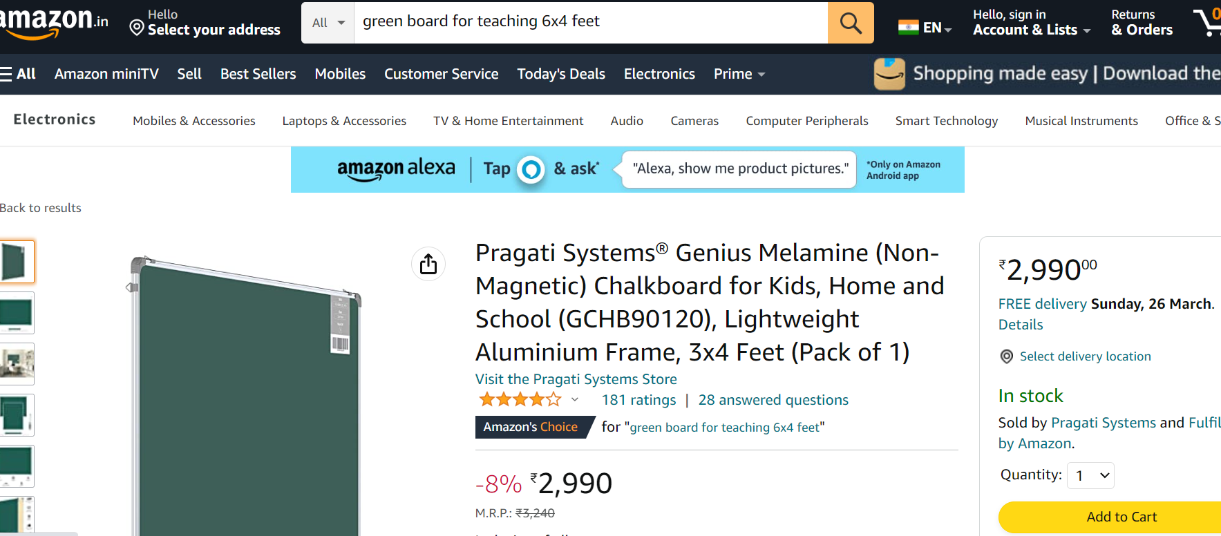The height and width of the screenshot is (536, 1221).
Task: Open the Prime menu
Action: [739, 74]
